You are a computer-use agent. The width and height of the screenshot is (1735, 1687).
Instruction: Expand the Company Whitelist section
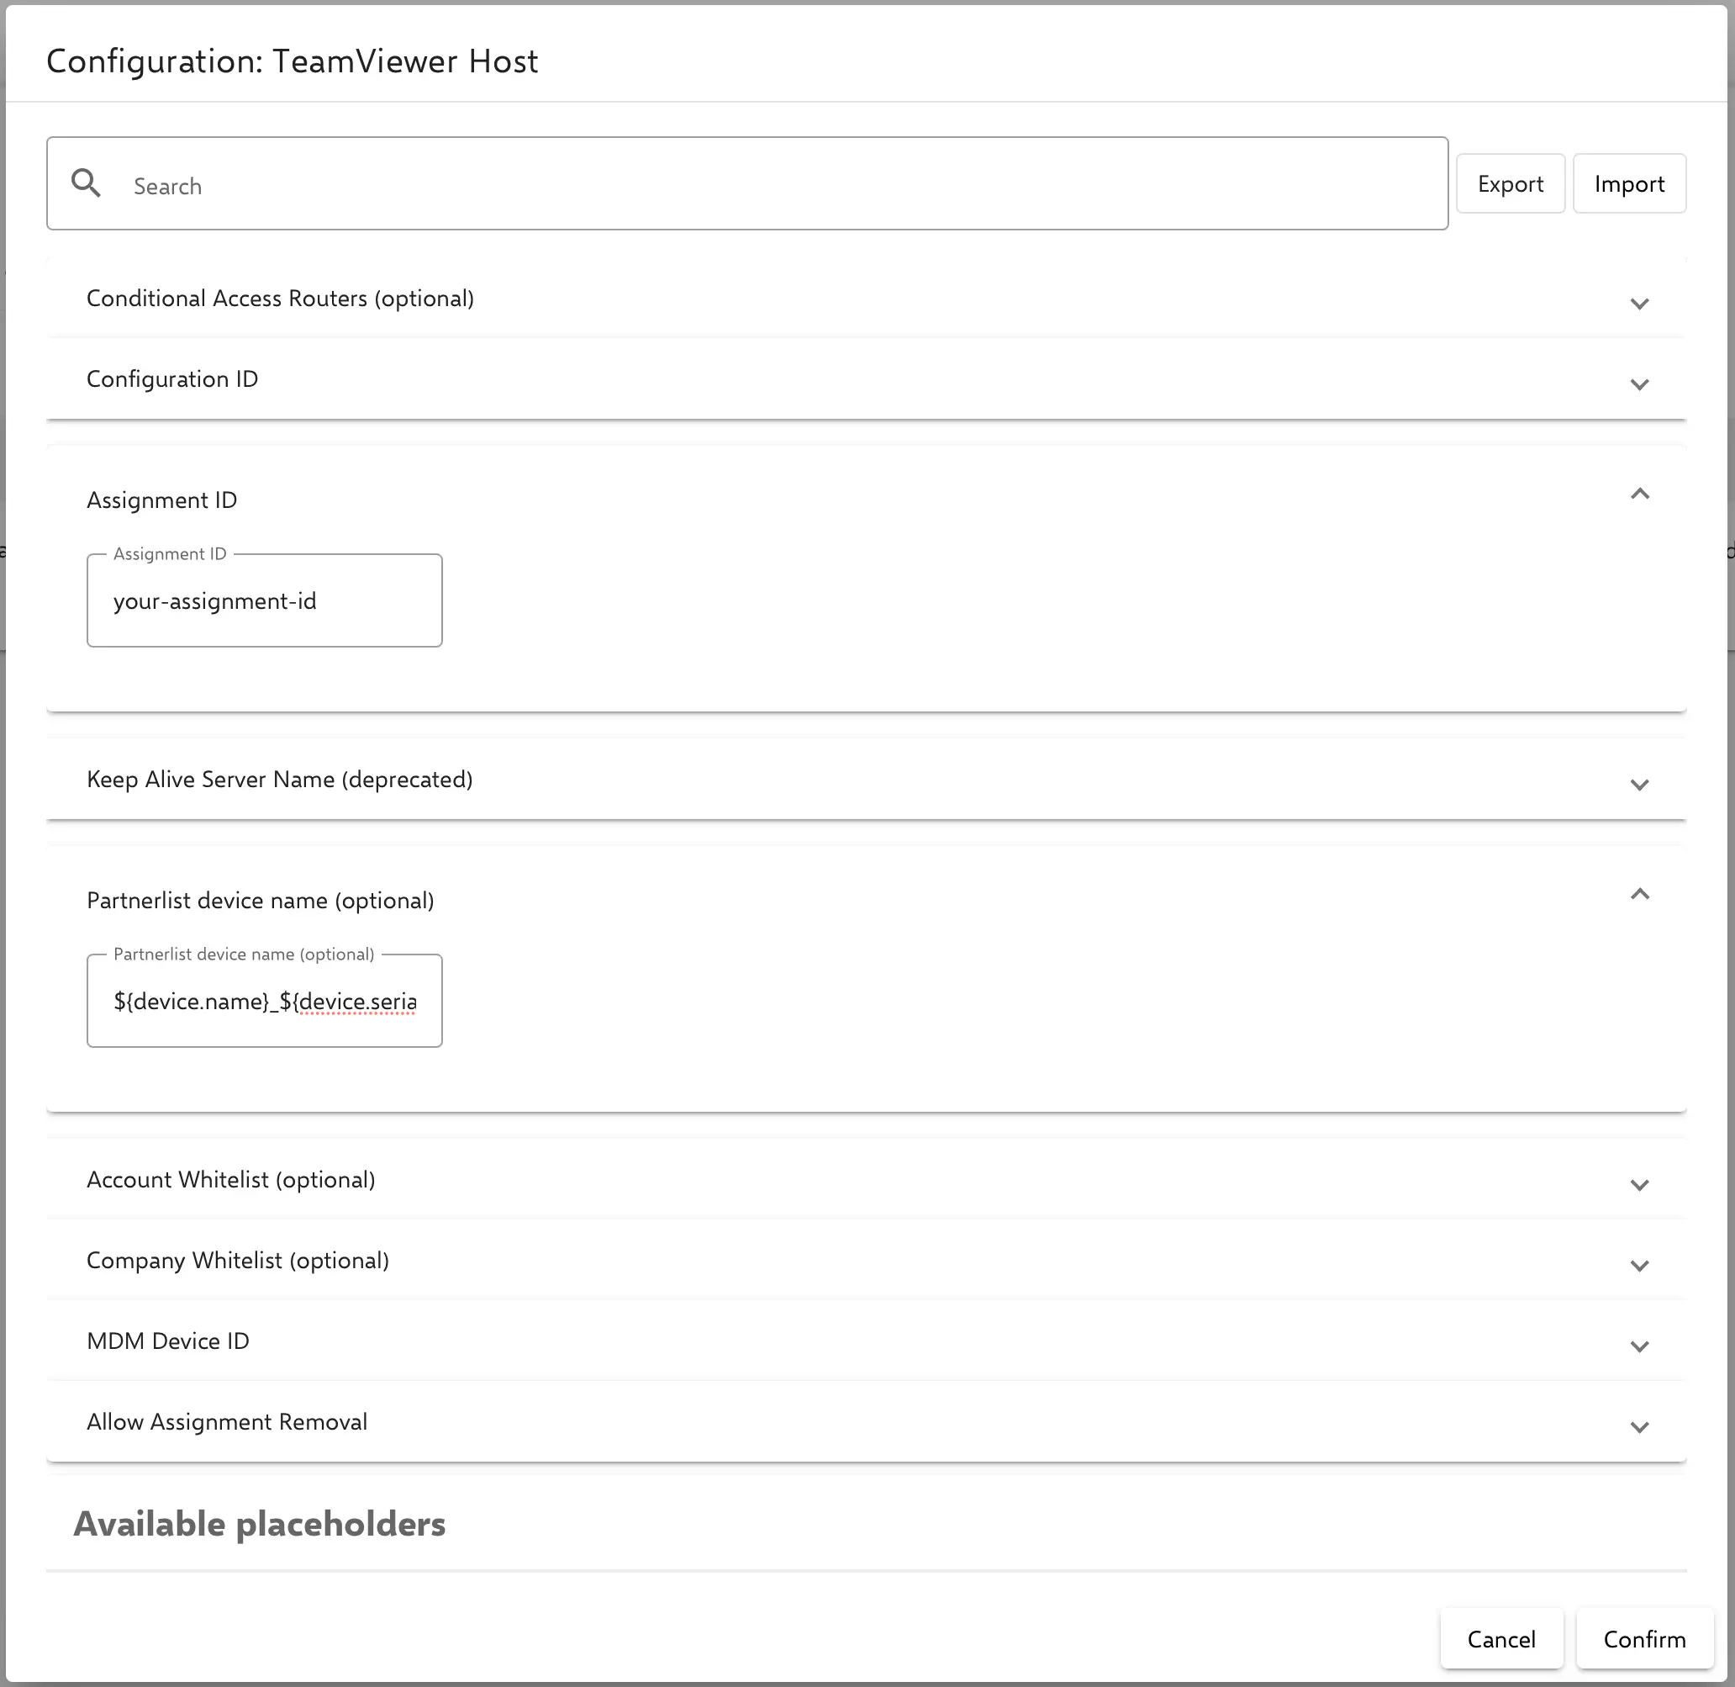coord(1639,1265)
